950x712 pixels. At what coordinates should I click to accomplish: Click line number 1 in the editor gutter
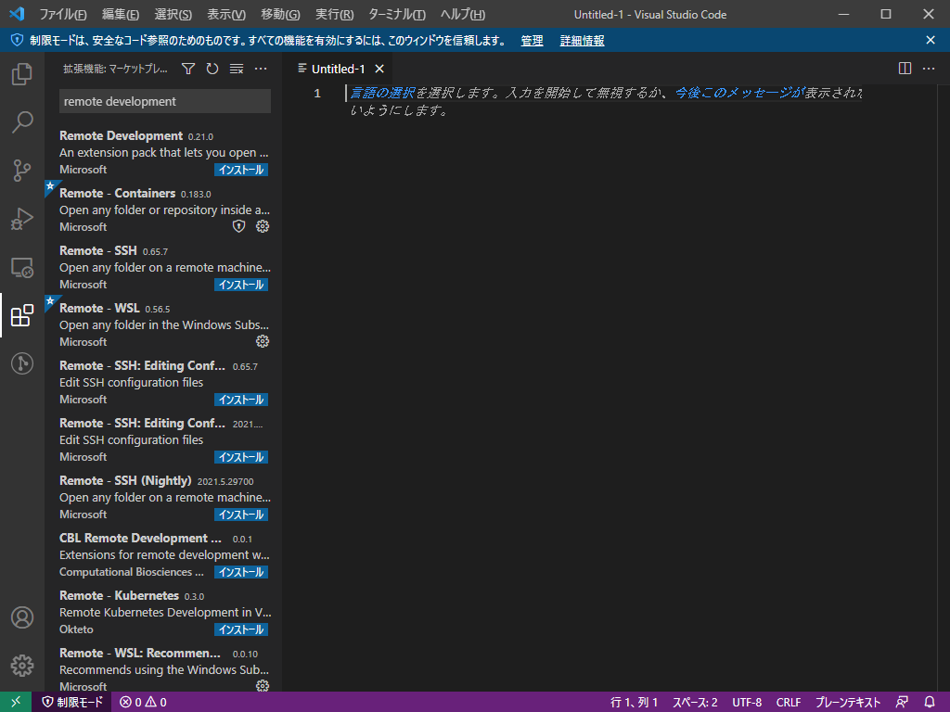317,94
